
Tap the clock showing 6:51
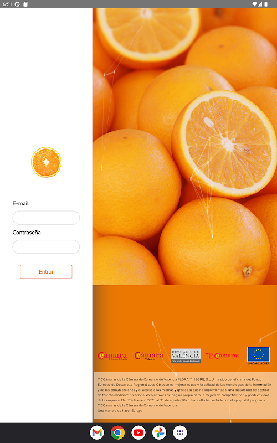(x=7, y=4)
